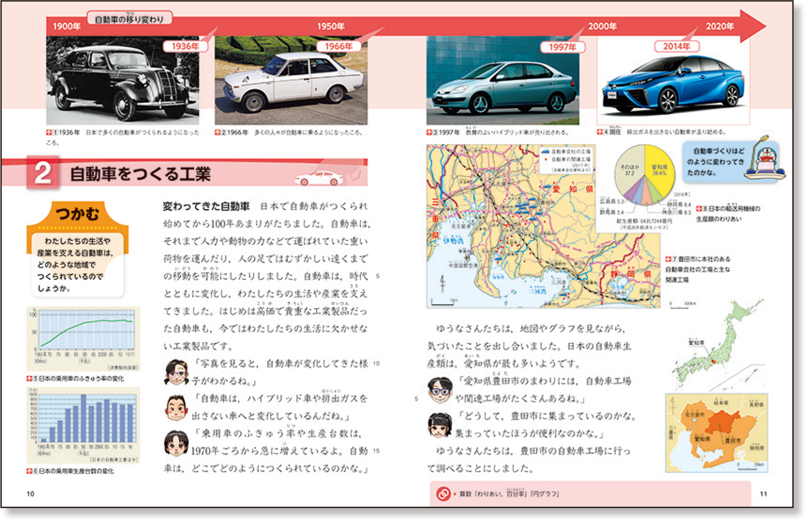Click the orange つかむ header tab
The height and width of the screenshot is (520, 806).
(78, 214)
